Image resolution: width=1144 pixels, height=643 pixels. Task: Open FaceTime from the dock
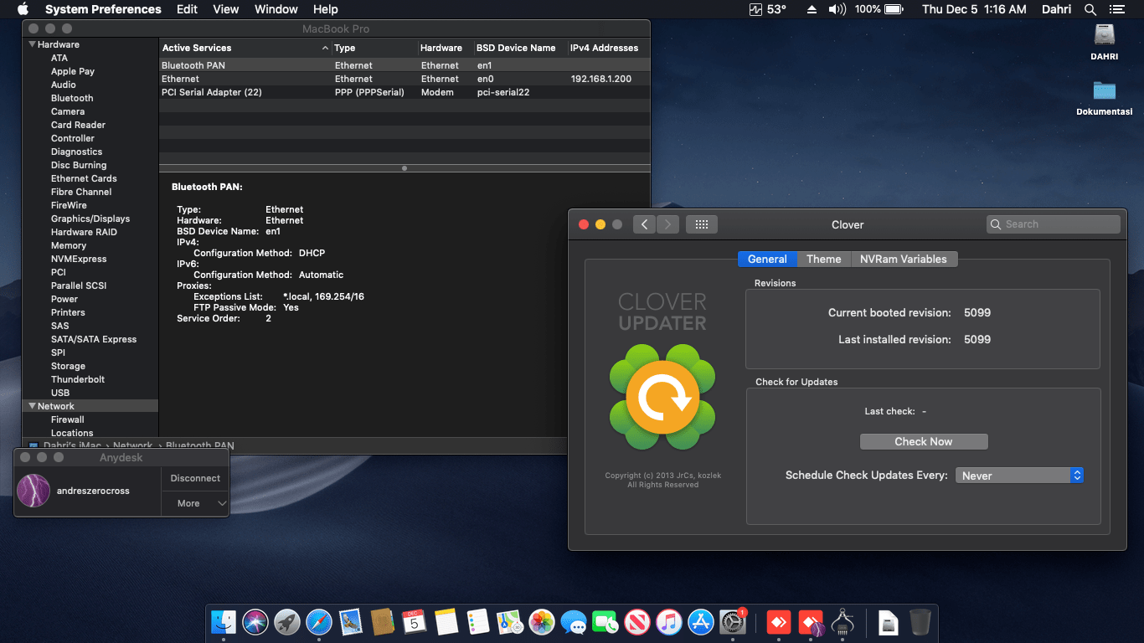click(605, 622)
